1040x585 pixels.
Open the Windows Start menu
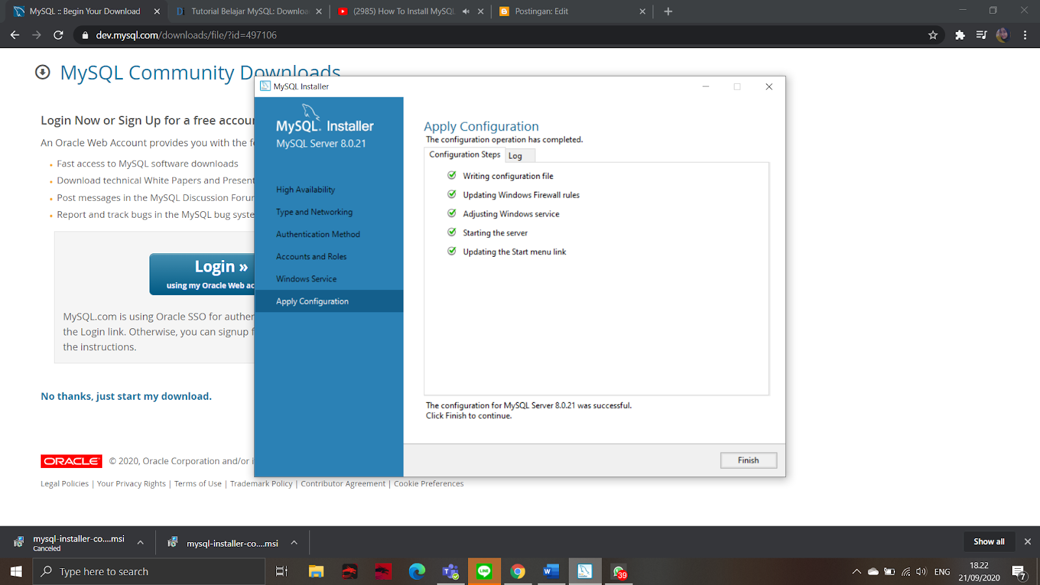click(16, 571)
